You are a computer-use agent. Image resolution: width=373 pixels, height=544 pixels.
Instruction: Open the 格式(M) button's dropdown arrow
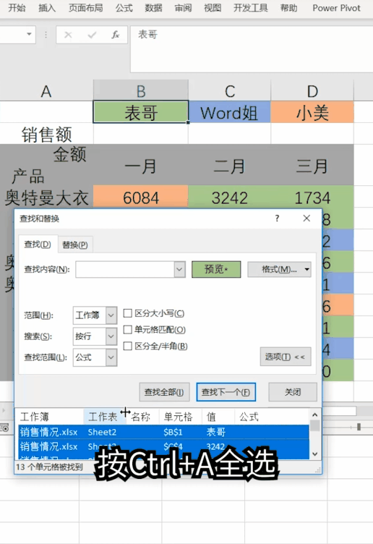pos(306,270)
